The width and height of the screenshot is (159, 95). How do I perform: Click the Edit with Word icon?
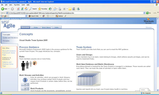tap(64, 9)
